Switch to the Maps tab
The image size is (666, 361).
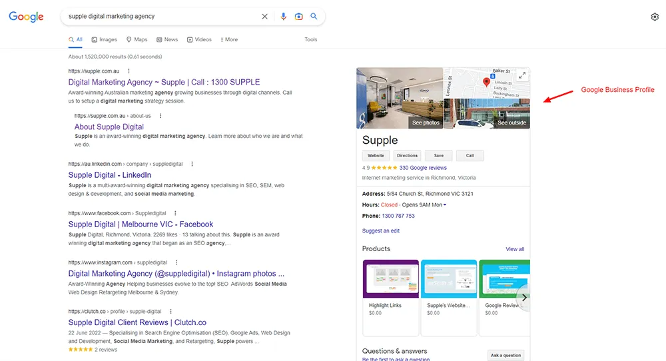coord(137,39)
